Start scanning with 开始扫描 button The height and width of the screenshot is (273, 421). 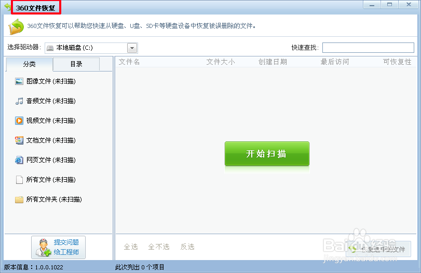click(x=267, y=153)
